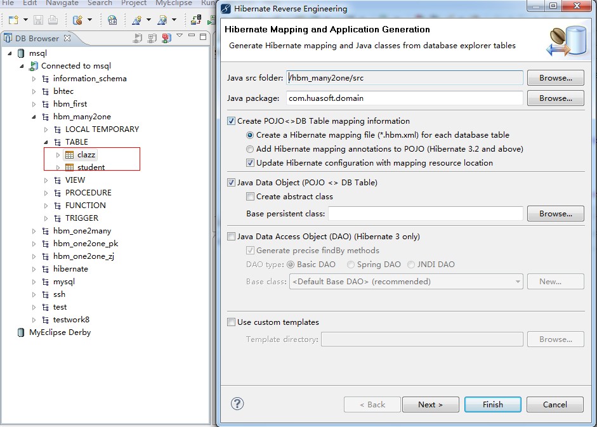Expand the VIEW node
Image resolution: width=597 pixels, height=427 pixels.
[46, 180]
